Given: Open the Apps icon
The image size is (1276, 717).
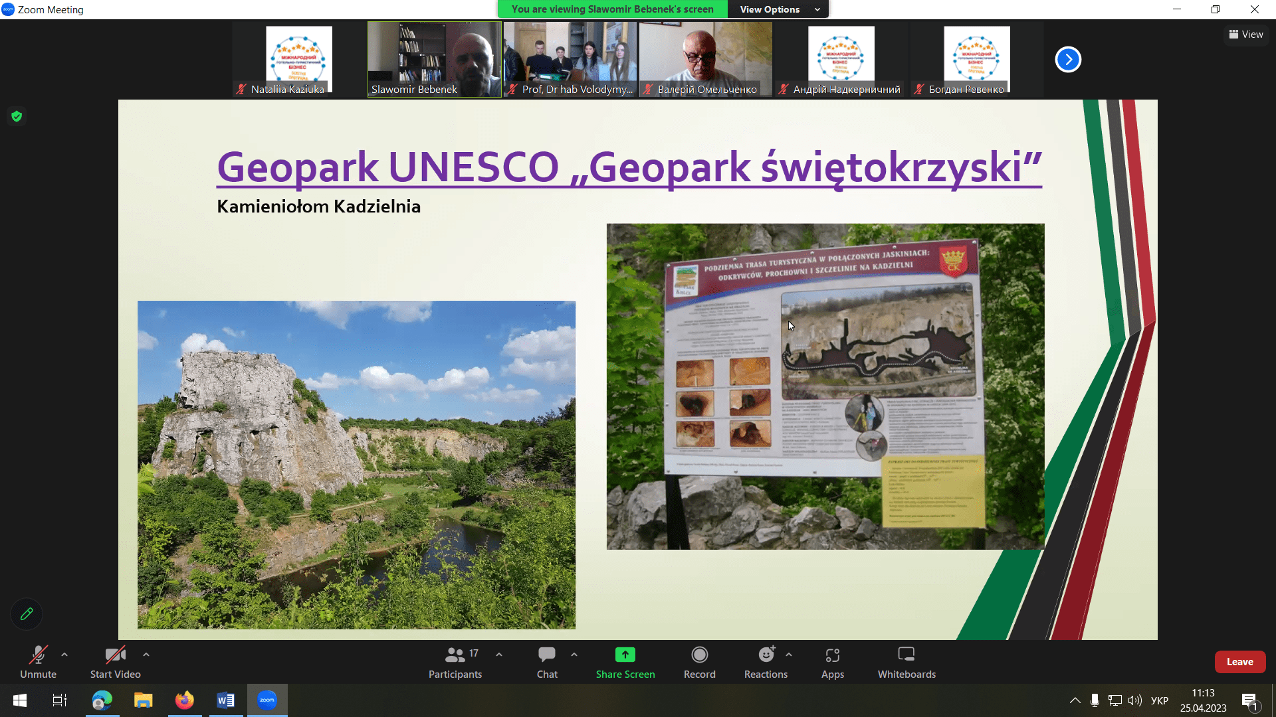Looking at the screenshot, I should (x=832, y=655).
